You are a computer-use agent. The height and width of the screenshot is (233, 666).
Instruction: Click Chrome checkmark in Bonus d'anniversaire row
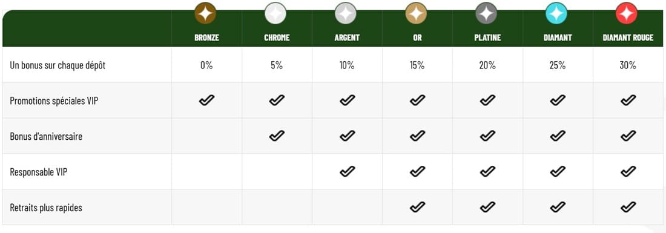pyautogui.click(x=277, y=136)
